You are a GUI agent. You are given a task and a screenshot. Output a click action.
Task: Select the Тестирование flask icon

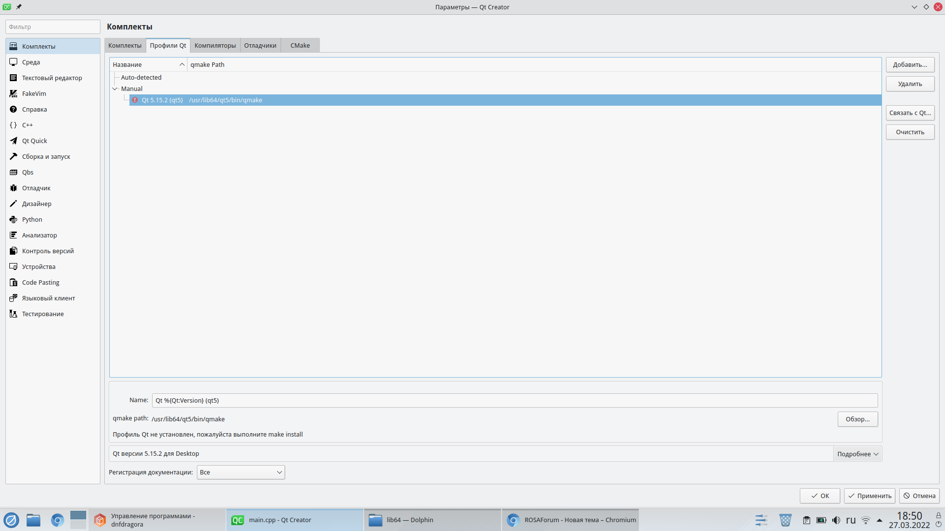click(x=13, y=314)
